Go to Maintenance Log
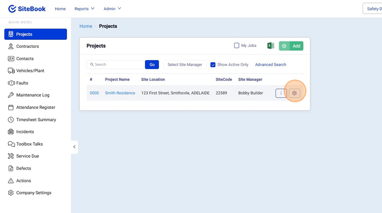Viewport: 382px width, 213px height. tap(33, 95)
